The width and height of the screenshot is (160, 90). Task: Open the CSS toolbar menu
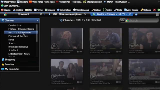[29, 10]
